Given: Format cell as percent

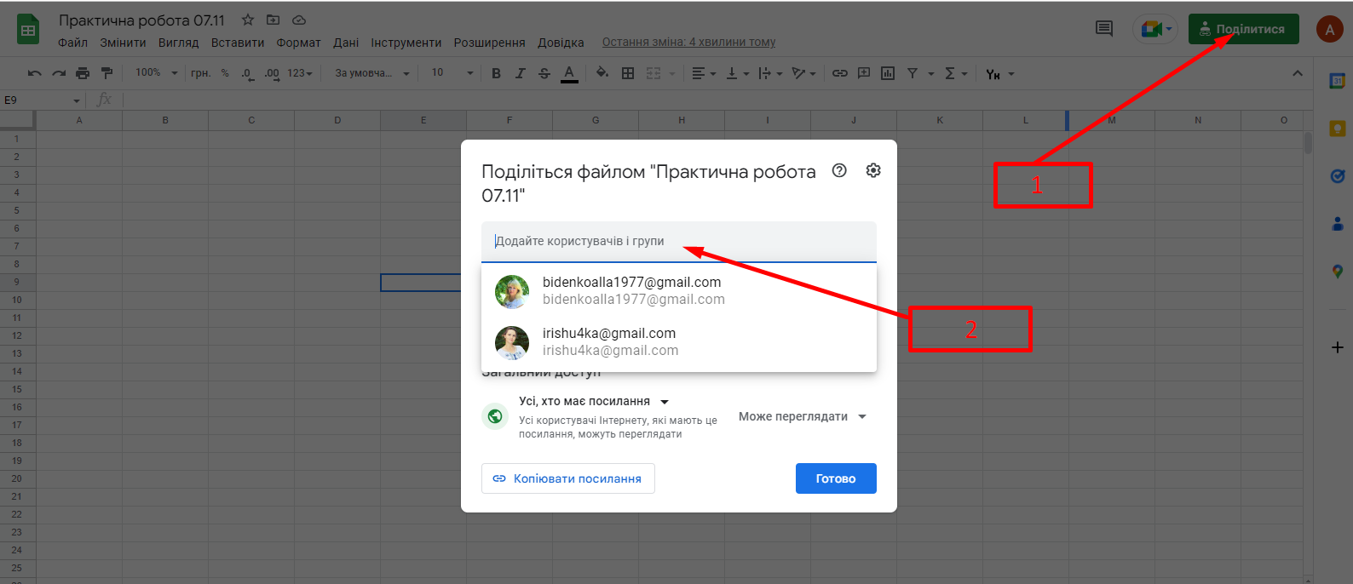Looking at the screenshot, I should [225, 73].
